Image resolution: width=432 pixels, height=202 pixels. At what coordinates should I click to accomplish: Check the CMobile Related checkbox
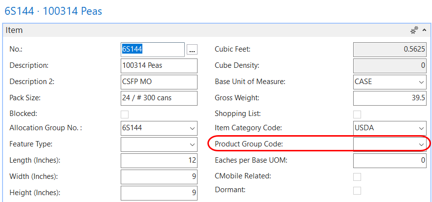[x=357, y=176]
